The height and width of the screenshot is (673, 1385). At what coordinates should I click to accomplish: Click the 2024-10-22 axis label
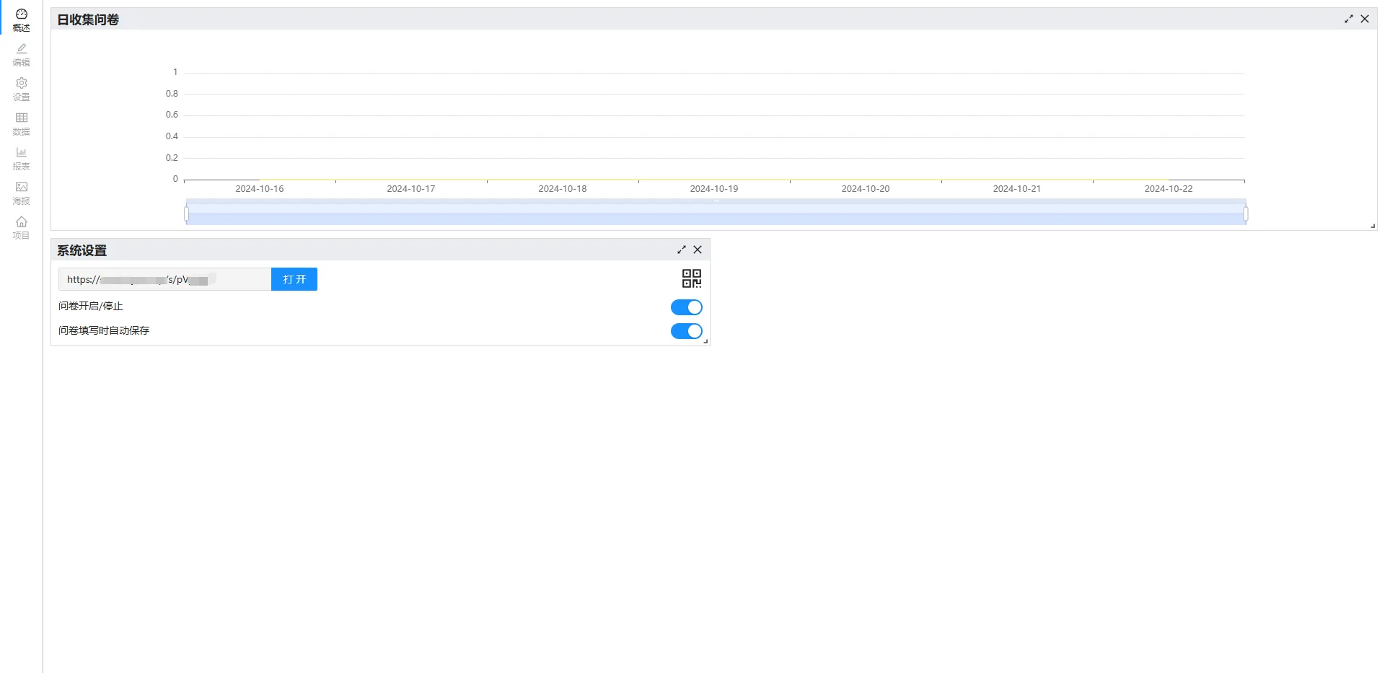[1169, 189]
